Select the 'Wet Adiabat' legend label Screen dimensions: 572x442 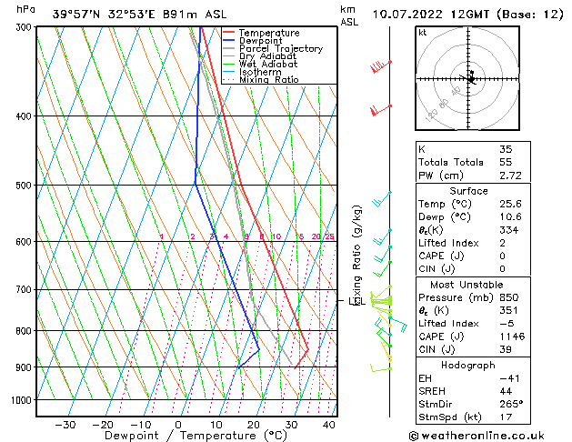(268, 65)
